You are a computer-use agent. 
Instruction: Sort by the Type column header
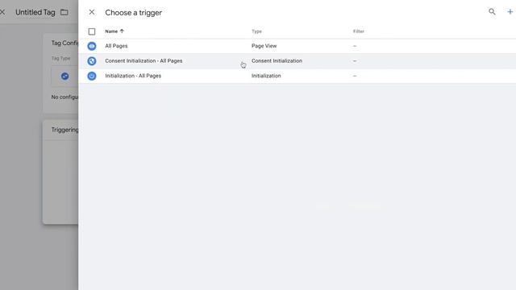(256, 31)
